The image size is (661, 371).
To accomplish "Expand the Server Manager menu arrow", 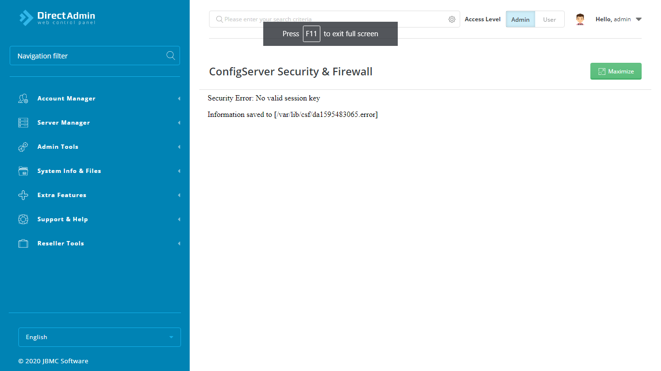I will pyautogui.click(x=179, y=123).
